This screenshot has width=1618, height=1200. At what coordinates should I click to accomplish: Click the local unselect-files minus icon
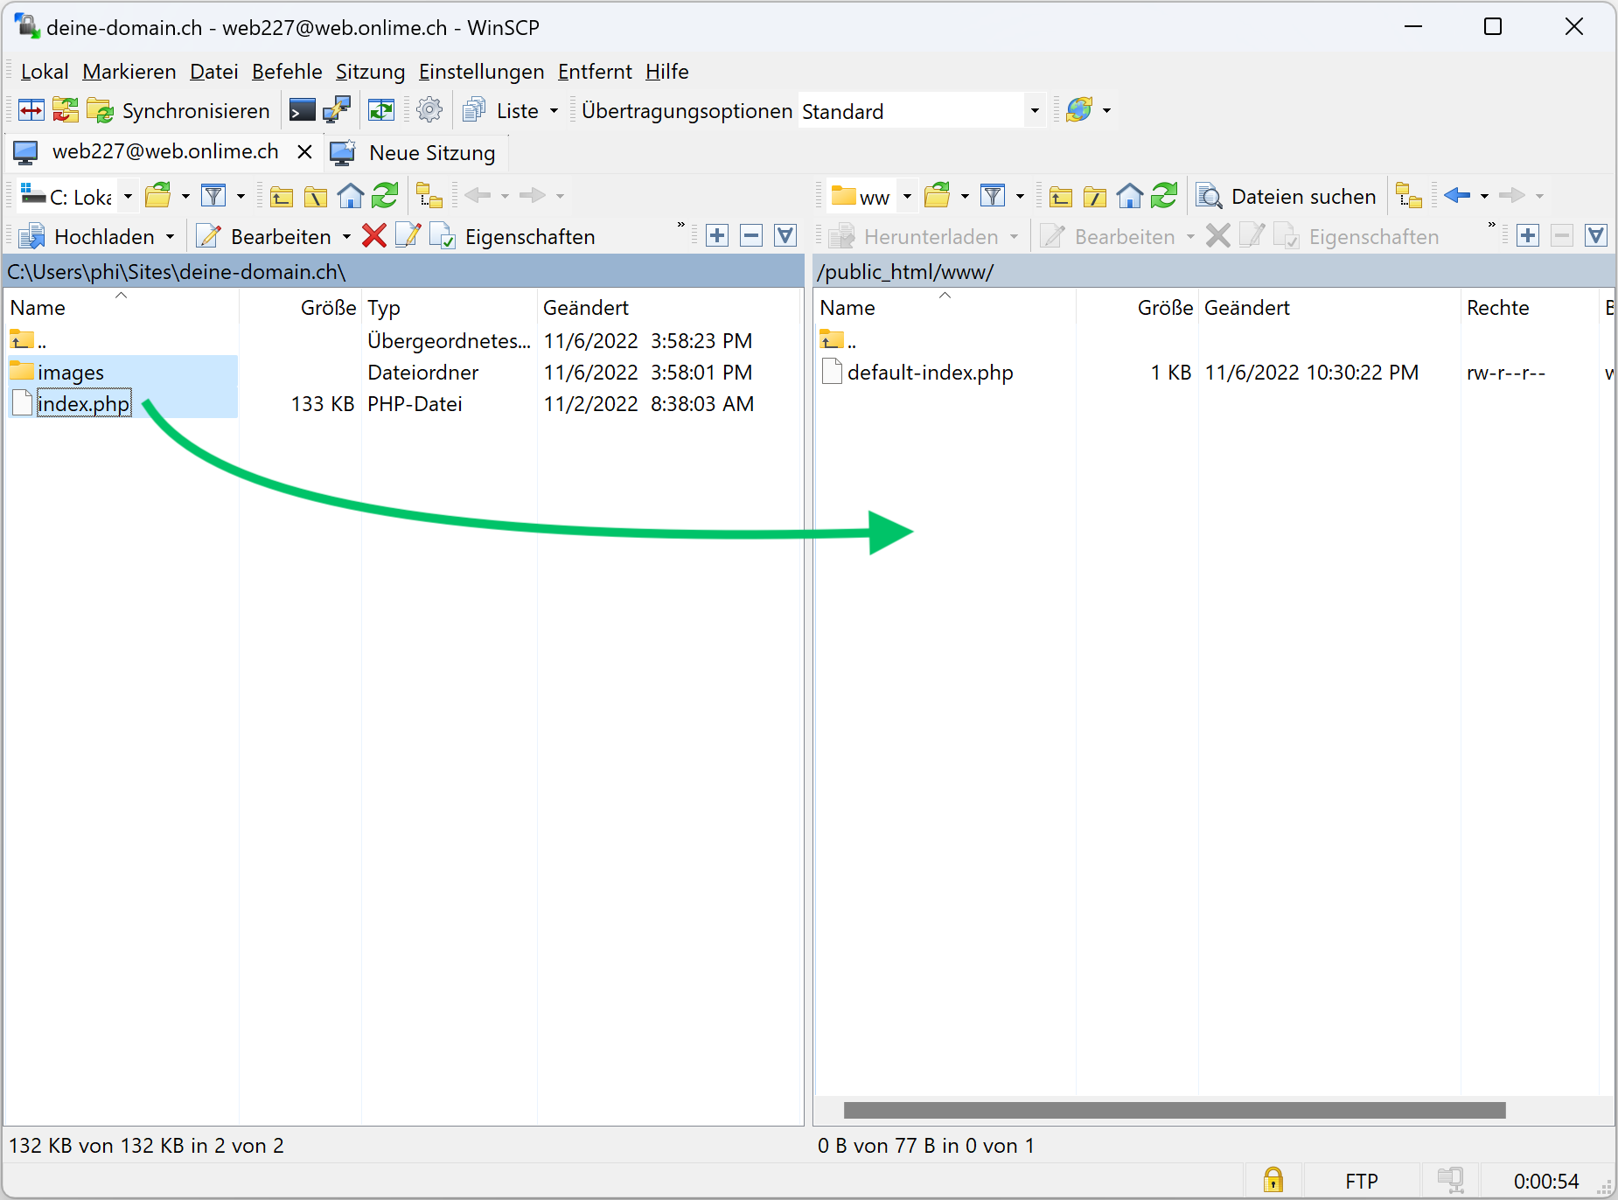pyautogui.click(x=751, y=235)
